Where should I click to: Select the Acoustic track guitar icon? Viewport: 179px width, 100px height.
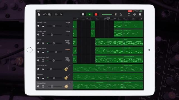(x=67, y=77)
